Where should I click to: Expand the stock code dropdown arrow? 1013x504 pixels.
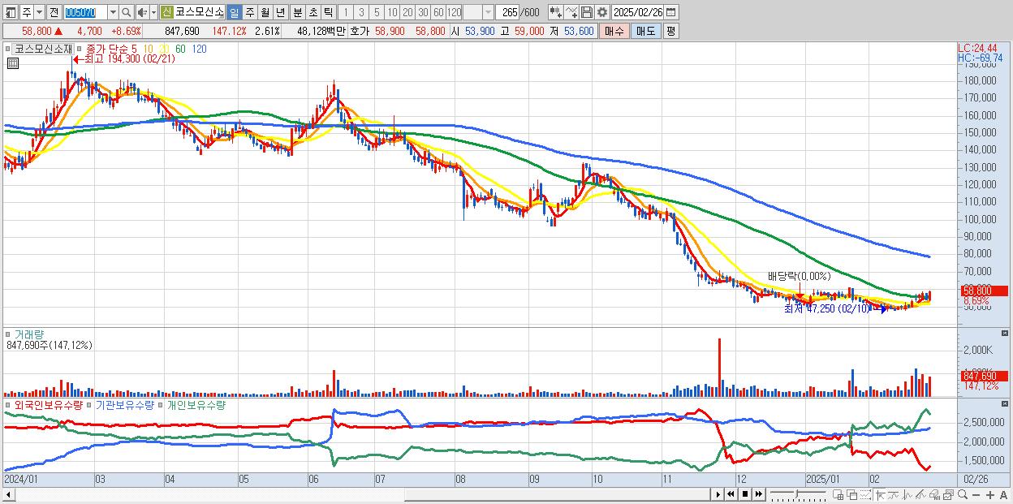click(x=114, y=12)
